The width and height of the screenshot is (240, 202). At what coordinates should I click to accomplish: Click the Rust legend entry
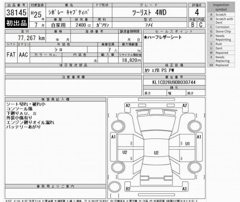tap(222, 44)
